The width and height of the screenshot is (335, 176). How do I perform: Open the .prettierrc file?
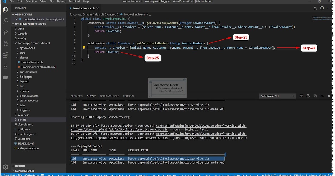tap(24, 139)
